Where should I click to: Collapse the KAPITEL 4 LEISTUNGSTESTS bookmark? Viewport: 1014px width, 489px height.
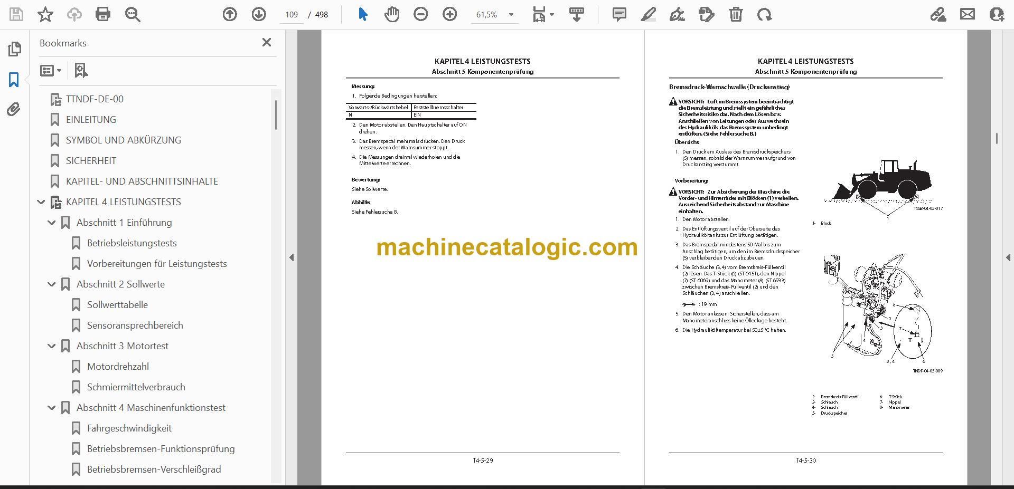coord(41,202)
